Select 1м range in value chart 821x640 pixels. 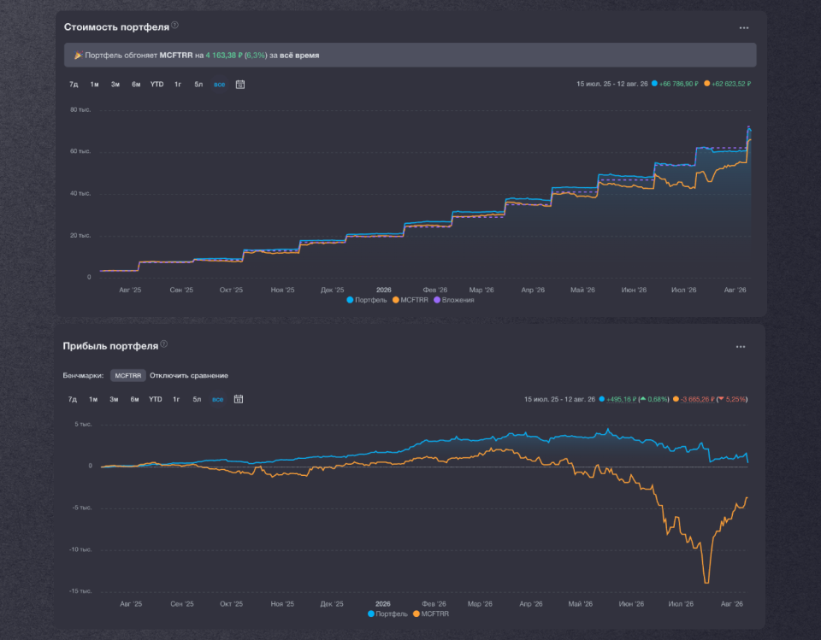click(94, 85)
